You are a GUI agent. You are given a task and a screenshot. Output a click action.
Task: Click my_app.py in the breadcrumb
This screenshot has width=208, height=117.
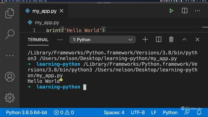pyautogui.click(x=47, y=22)
